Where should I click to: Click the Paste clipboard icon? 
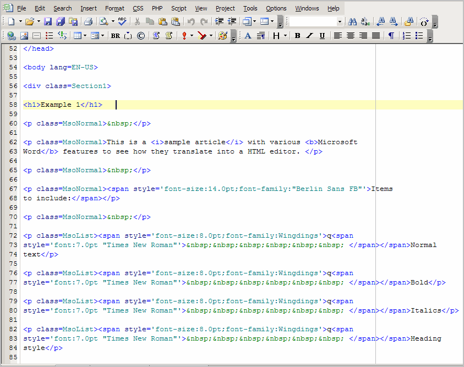click(162, 21)
